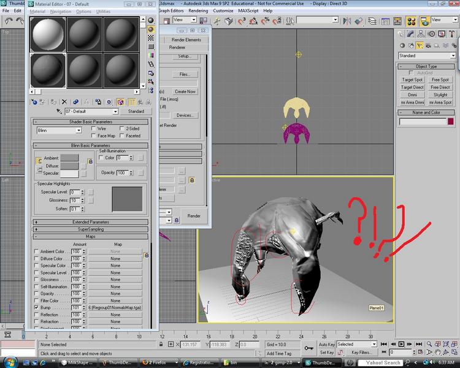This screenshot has width=460, height=368.
Task: Click Reset Map/Mtl X icon
Action: (x=64, y=102)
